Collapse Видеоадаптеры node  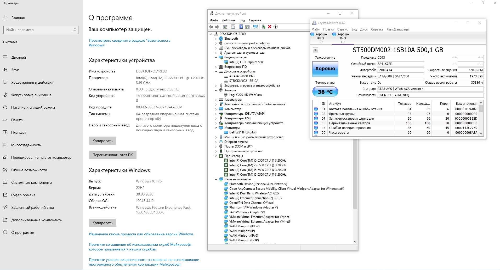[216, 57]
